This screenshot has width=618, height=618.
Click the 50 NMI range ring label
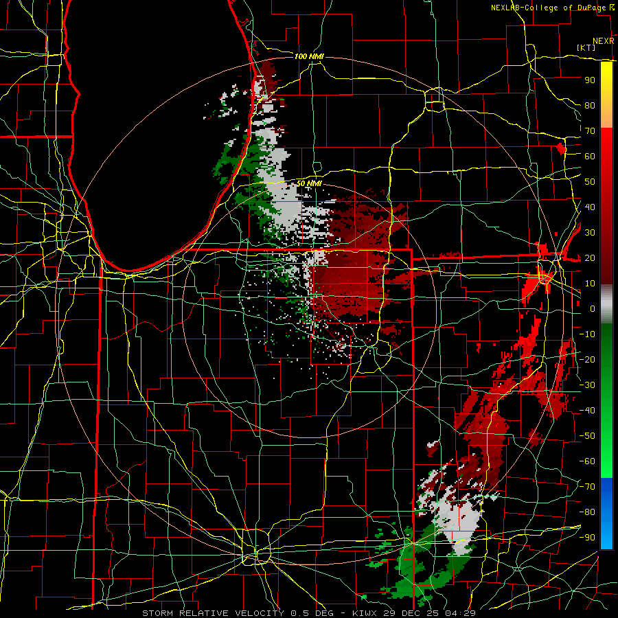[309, 183]
